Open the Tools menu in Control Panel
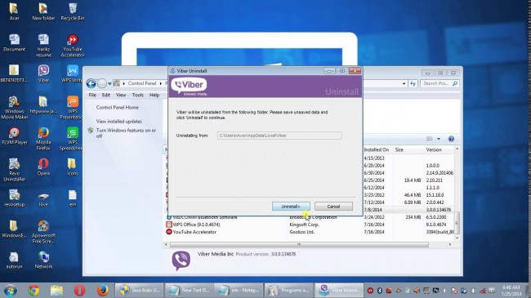Screen dimensions: 531x298 pyautogui.click(x=137, y=96)
